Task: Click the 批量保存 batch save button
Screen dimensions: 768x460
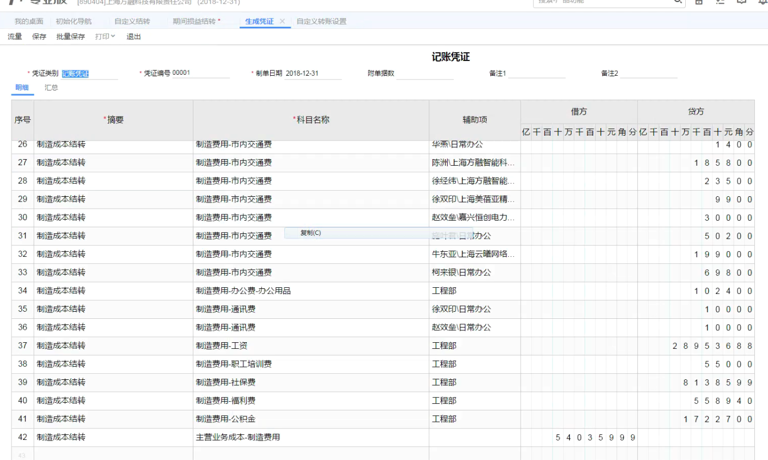Action: (x=70, y=37)
